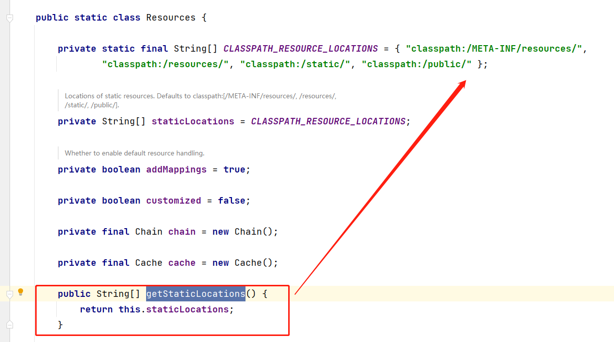Click the Chain() constructor call
This screenshot has width=614, height=342.
254,232
